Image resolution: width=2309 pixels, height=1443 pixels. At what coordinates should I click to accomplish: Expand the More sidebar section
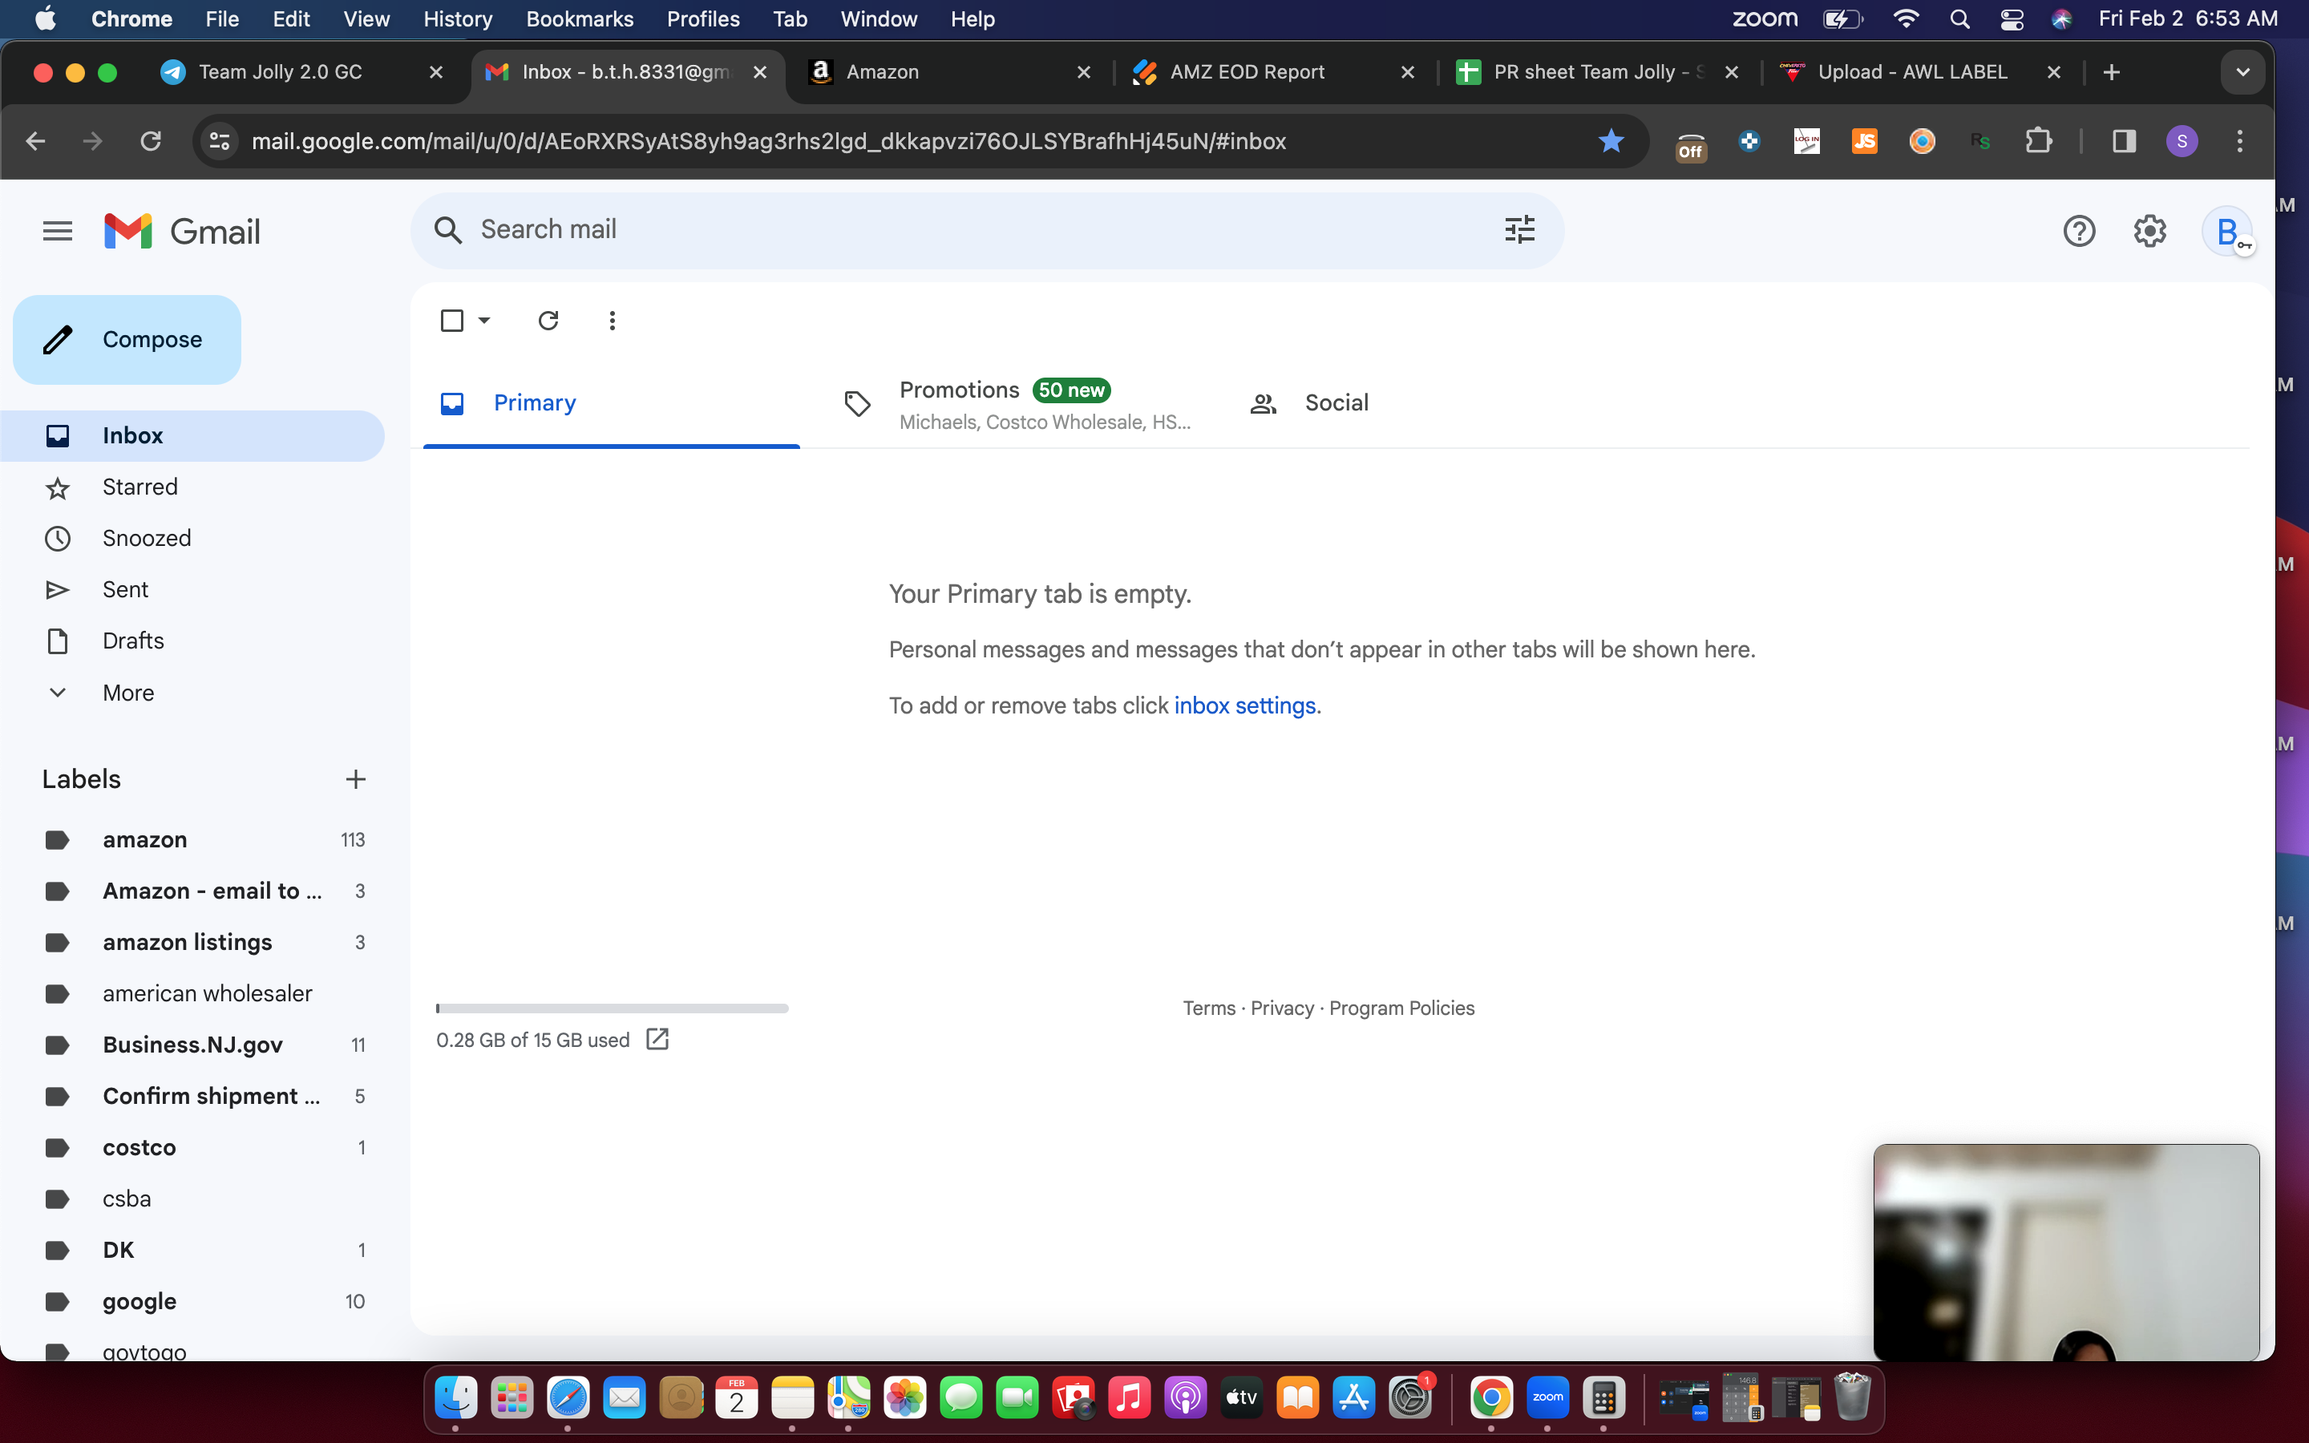127,693
